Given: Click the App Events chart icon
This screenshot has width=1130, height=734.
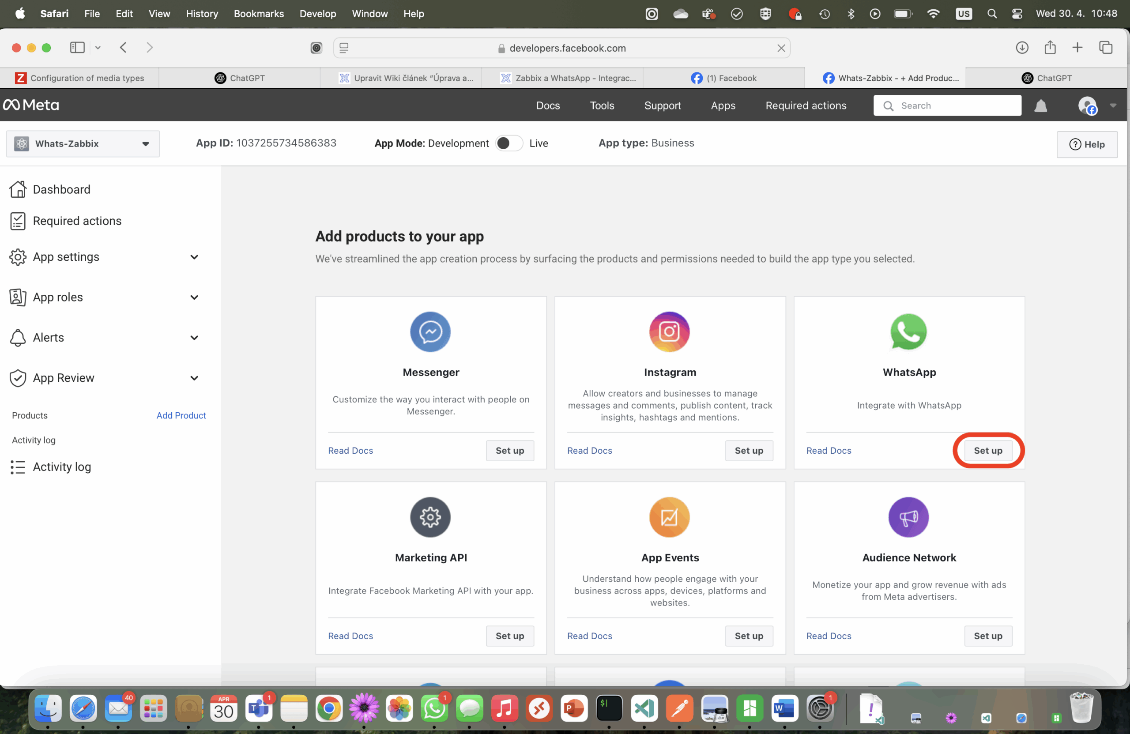Looking at the screenshot, I should coord(670,517).
